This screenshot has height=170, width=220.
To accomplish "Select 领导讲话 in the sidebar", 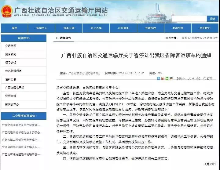I will [x=24, y=63].
